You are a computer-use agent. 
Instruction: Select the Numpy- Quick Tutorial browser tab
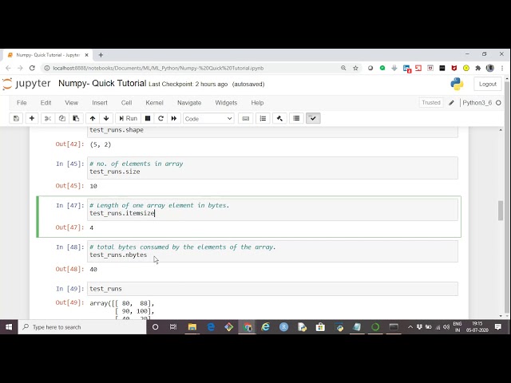pos(48,55)
